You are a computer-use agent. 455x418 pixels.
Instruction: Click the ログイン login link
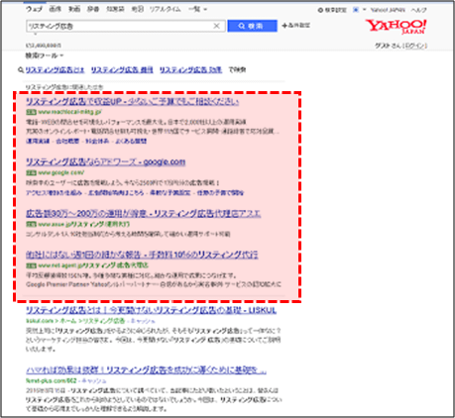415,46
